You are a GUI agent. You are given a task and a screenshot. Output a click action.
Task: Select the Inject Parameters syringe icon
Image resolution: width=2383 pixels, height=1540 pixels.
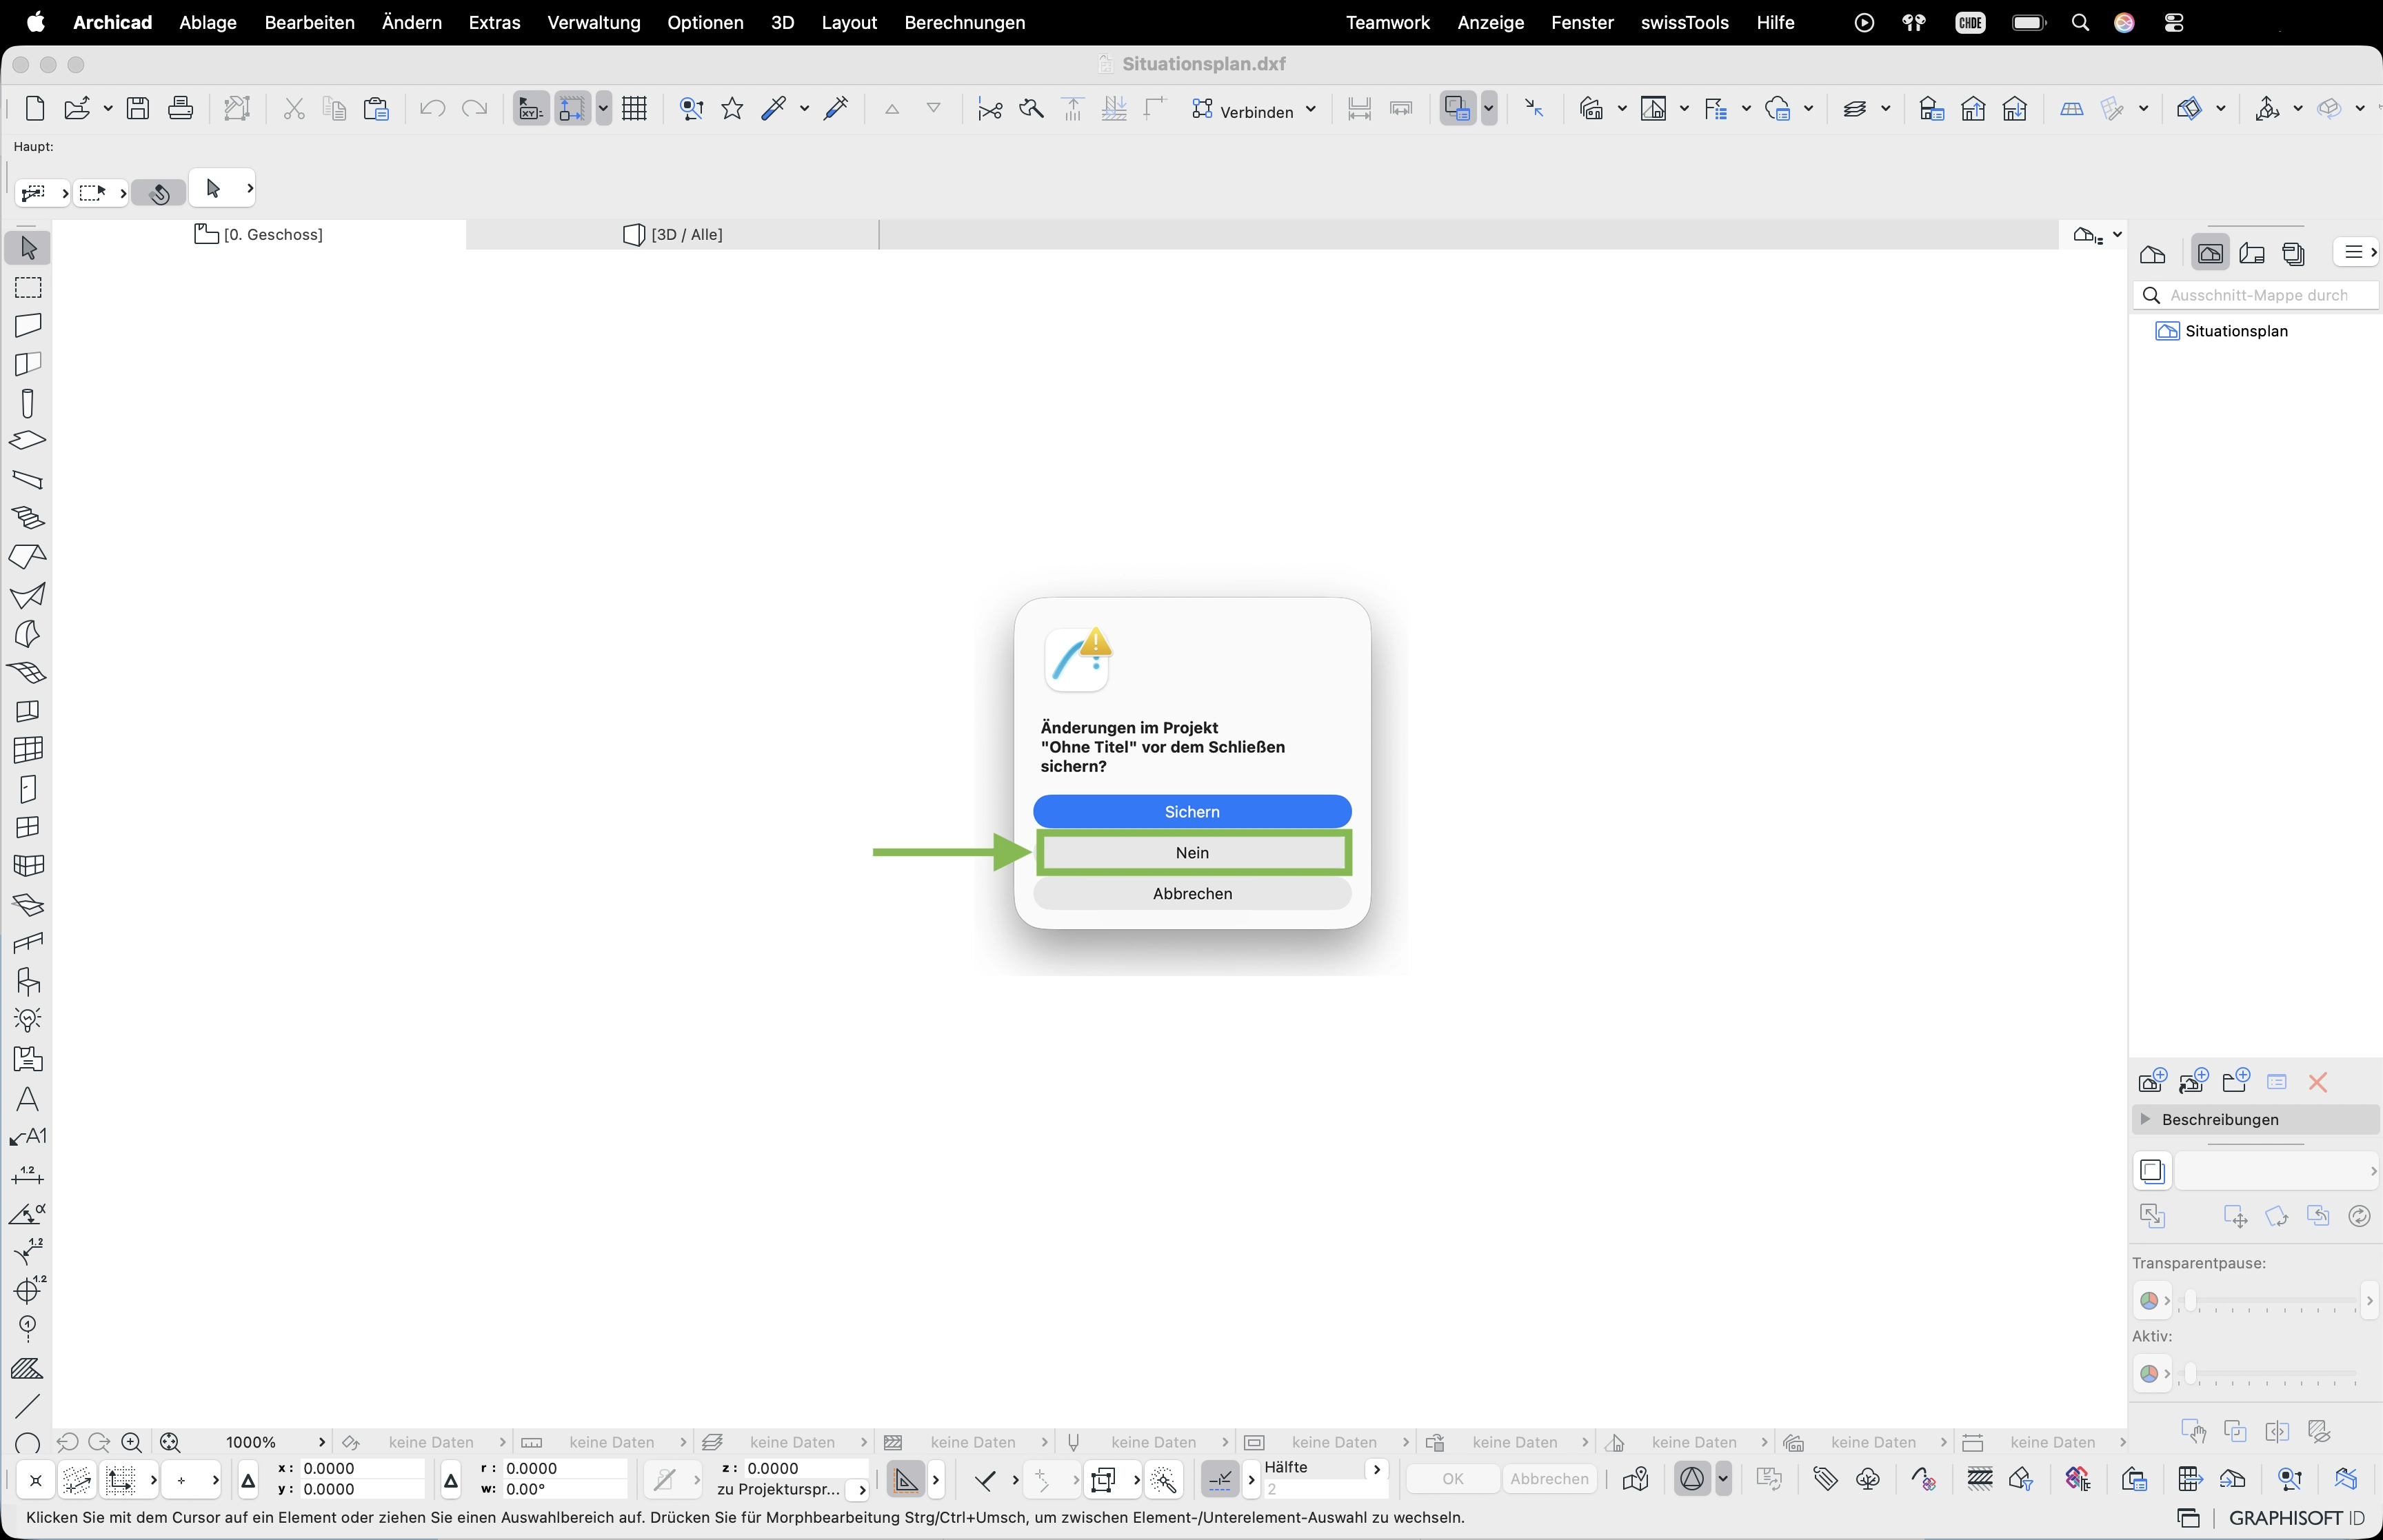click(836, 108)
